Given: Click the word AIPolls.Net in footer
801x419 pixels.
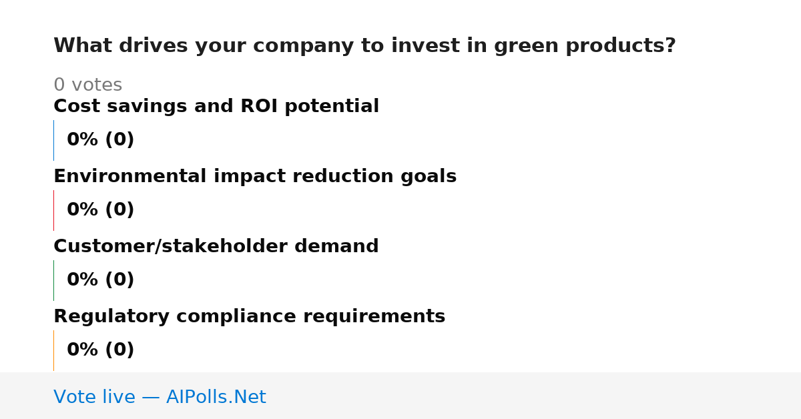Looking at the screenshot, I should point(216,397).
